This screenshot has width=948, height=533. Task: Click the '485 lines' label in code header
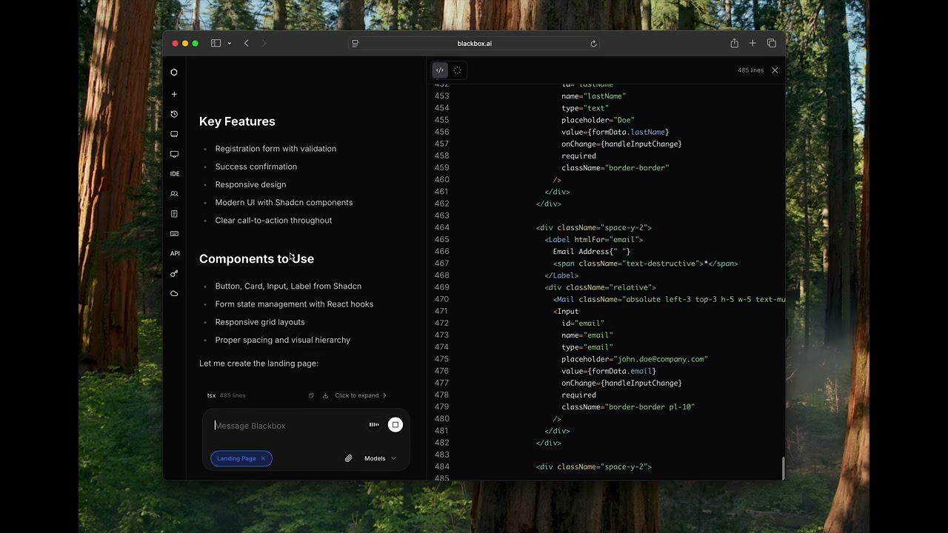point(750,70)
